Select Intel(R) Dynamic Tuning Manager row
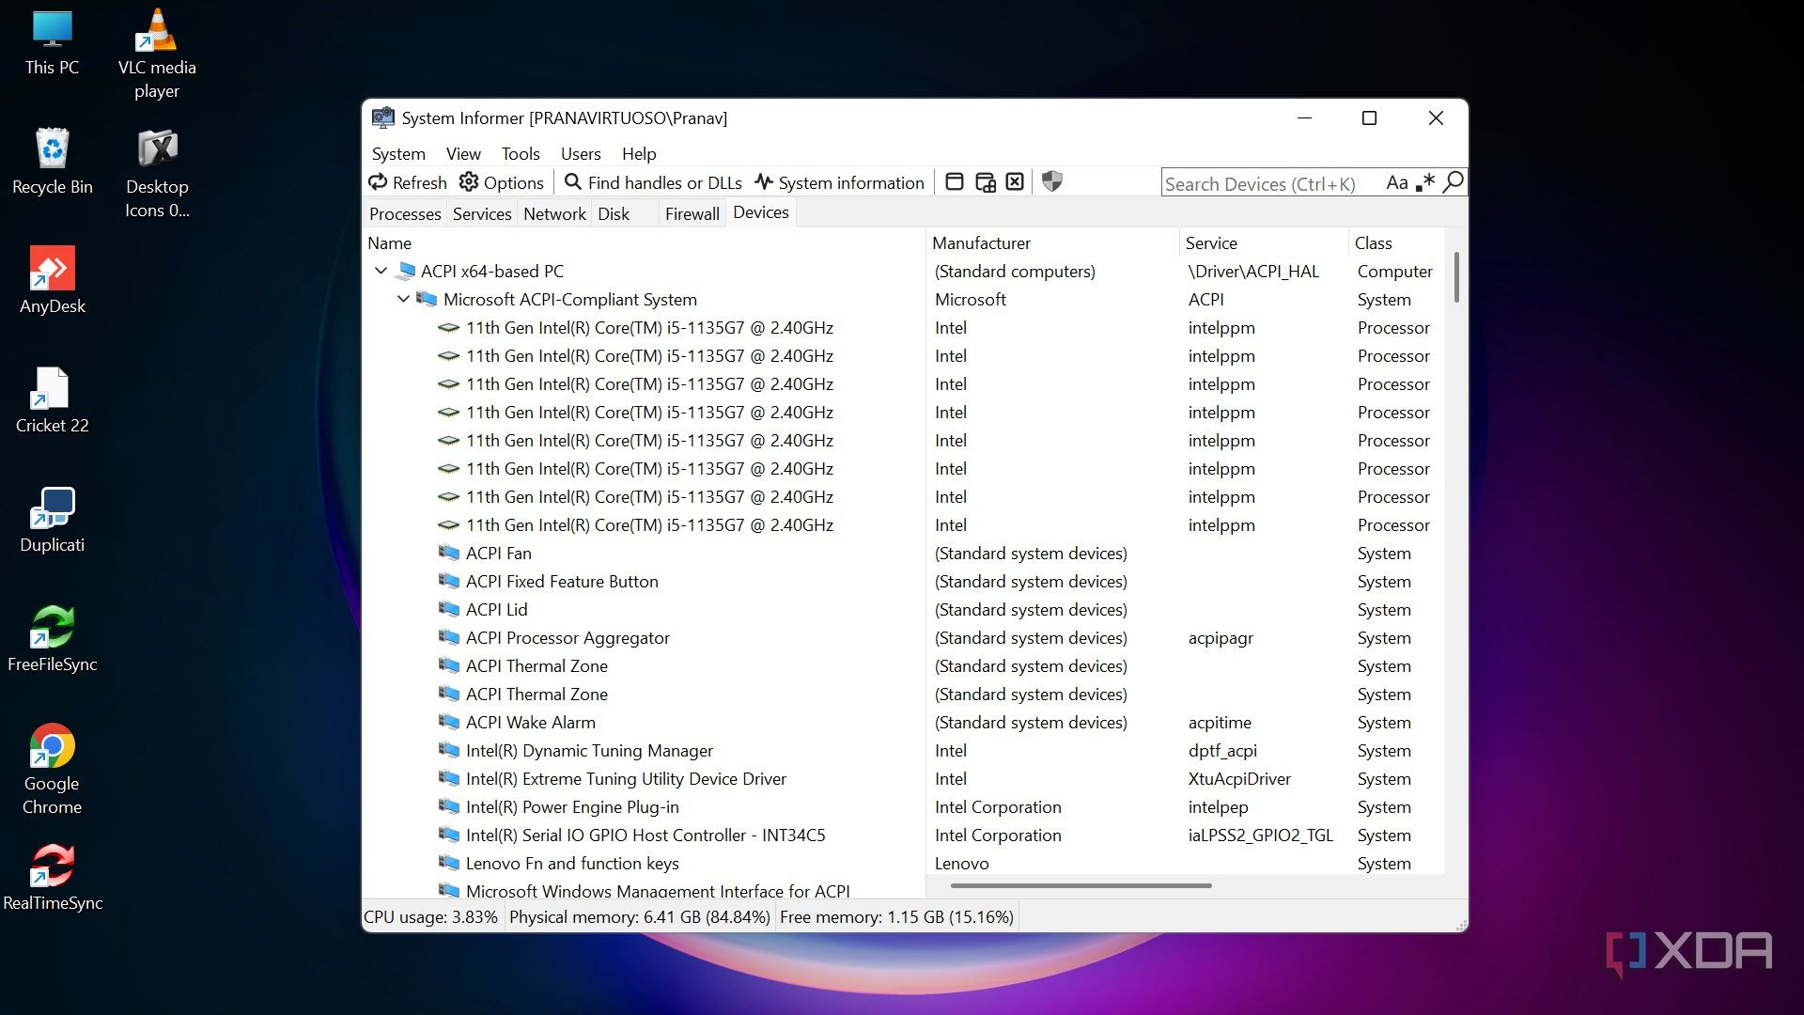 pyautogui.click(x=904, y=750)
